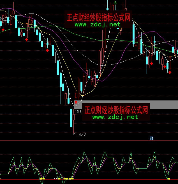Select the third red up arrow from left
Image resolution: width=178 pixels, height=184 pixels.
click(47, 50)
